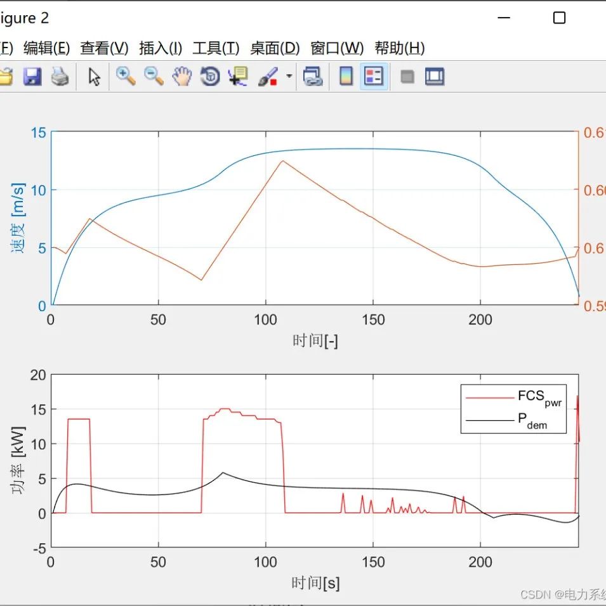Image resolution: width=606 pixels, height=606 pixels.
Task: Open the 查看(V) menu
Action: point(104,48)
